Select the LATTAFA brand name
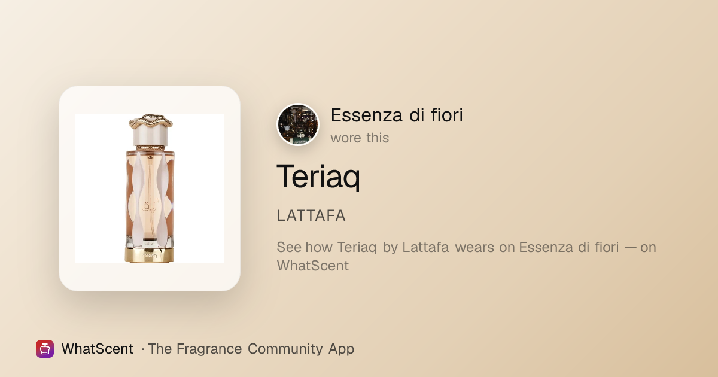 [311, 216]
